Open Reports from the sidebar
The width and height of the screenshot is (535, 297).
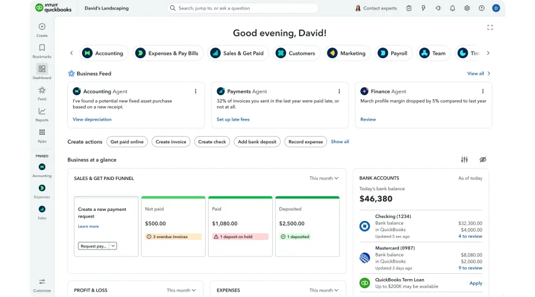coord(42,115)
